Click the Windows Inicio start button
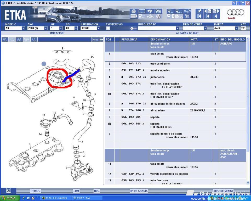Screen dimensions: 251x201 point(10,198)
